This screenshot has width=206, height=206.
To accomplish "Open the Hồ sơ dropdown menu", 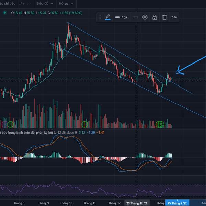I will pyautogui.click(x=66, y=3).
